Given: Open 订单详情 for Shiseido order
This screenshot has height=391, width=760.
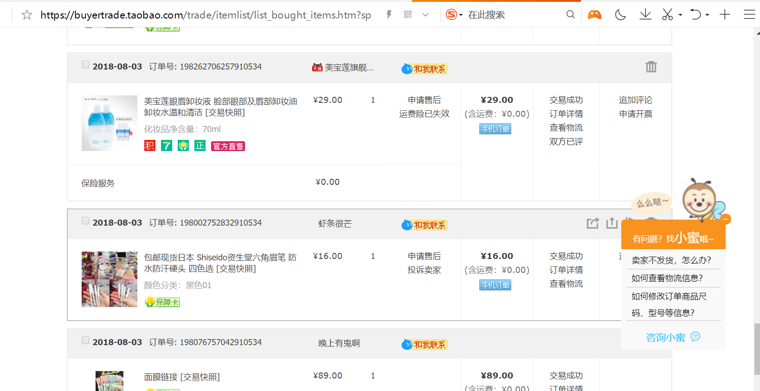Looking at the screenshot, I should 566,270.
